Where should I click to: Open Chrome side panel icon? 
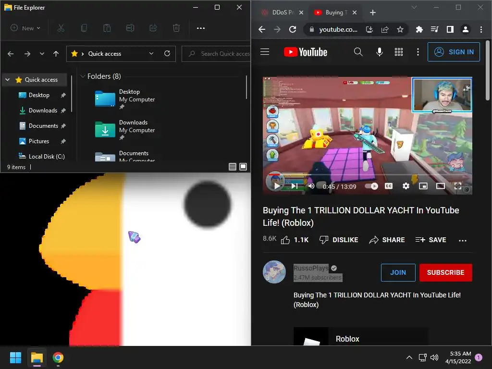pyautogui.click(x=450, y=29)
